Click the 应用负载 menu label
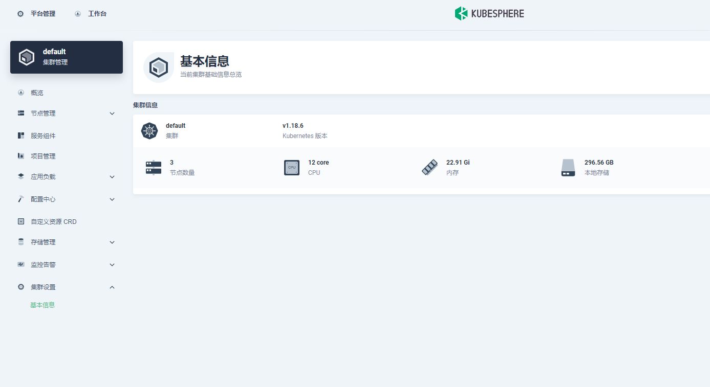The height and width of the screenshot is (387, 710). (x=43, y=177)
